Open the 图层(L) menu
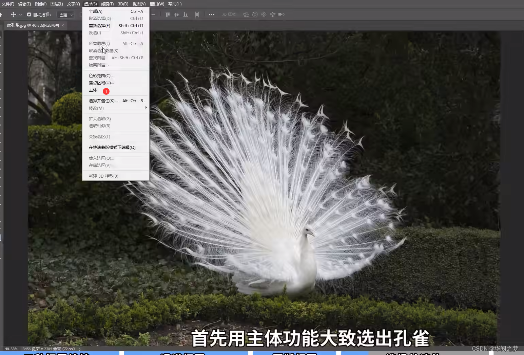 (57, 4)
